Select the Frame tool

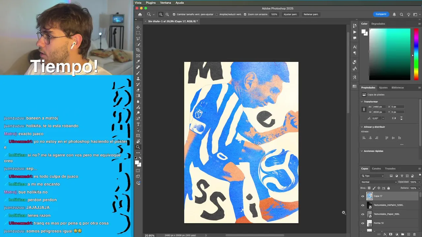138,56
